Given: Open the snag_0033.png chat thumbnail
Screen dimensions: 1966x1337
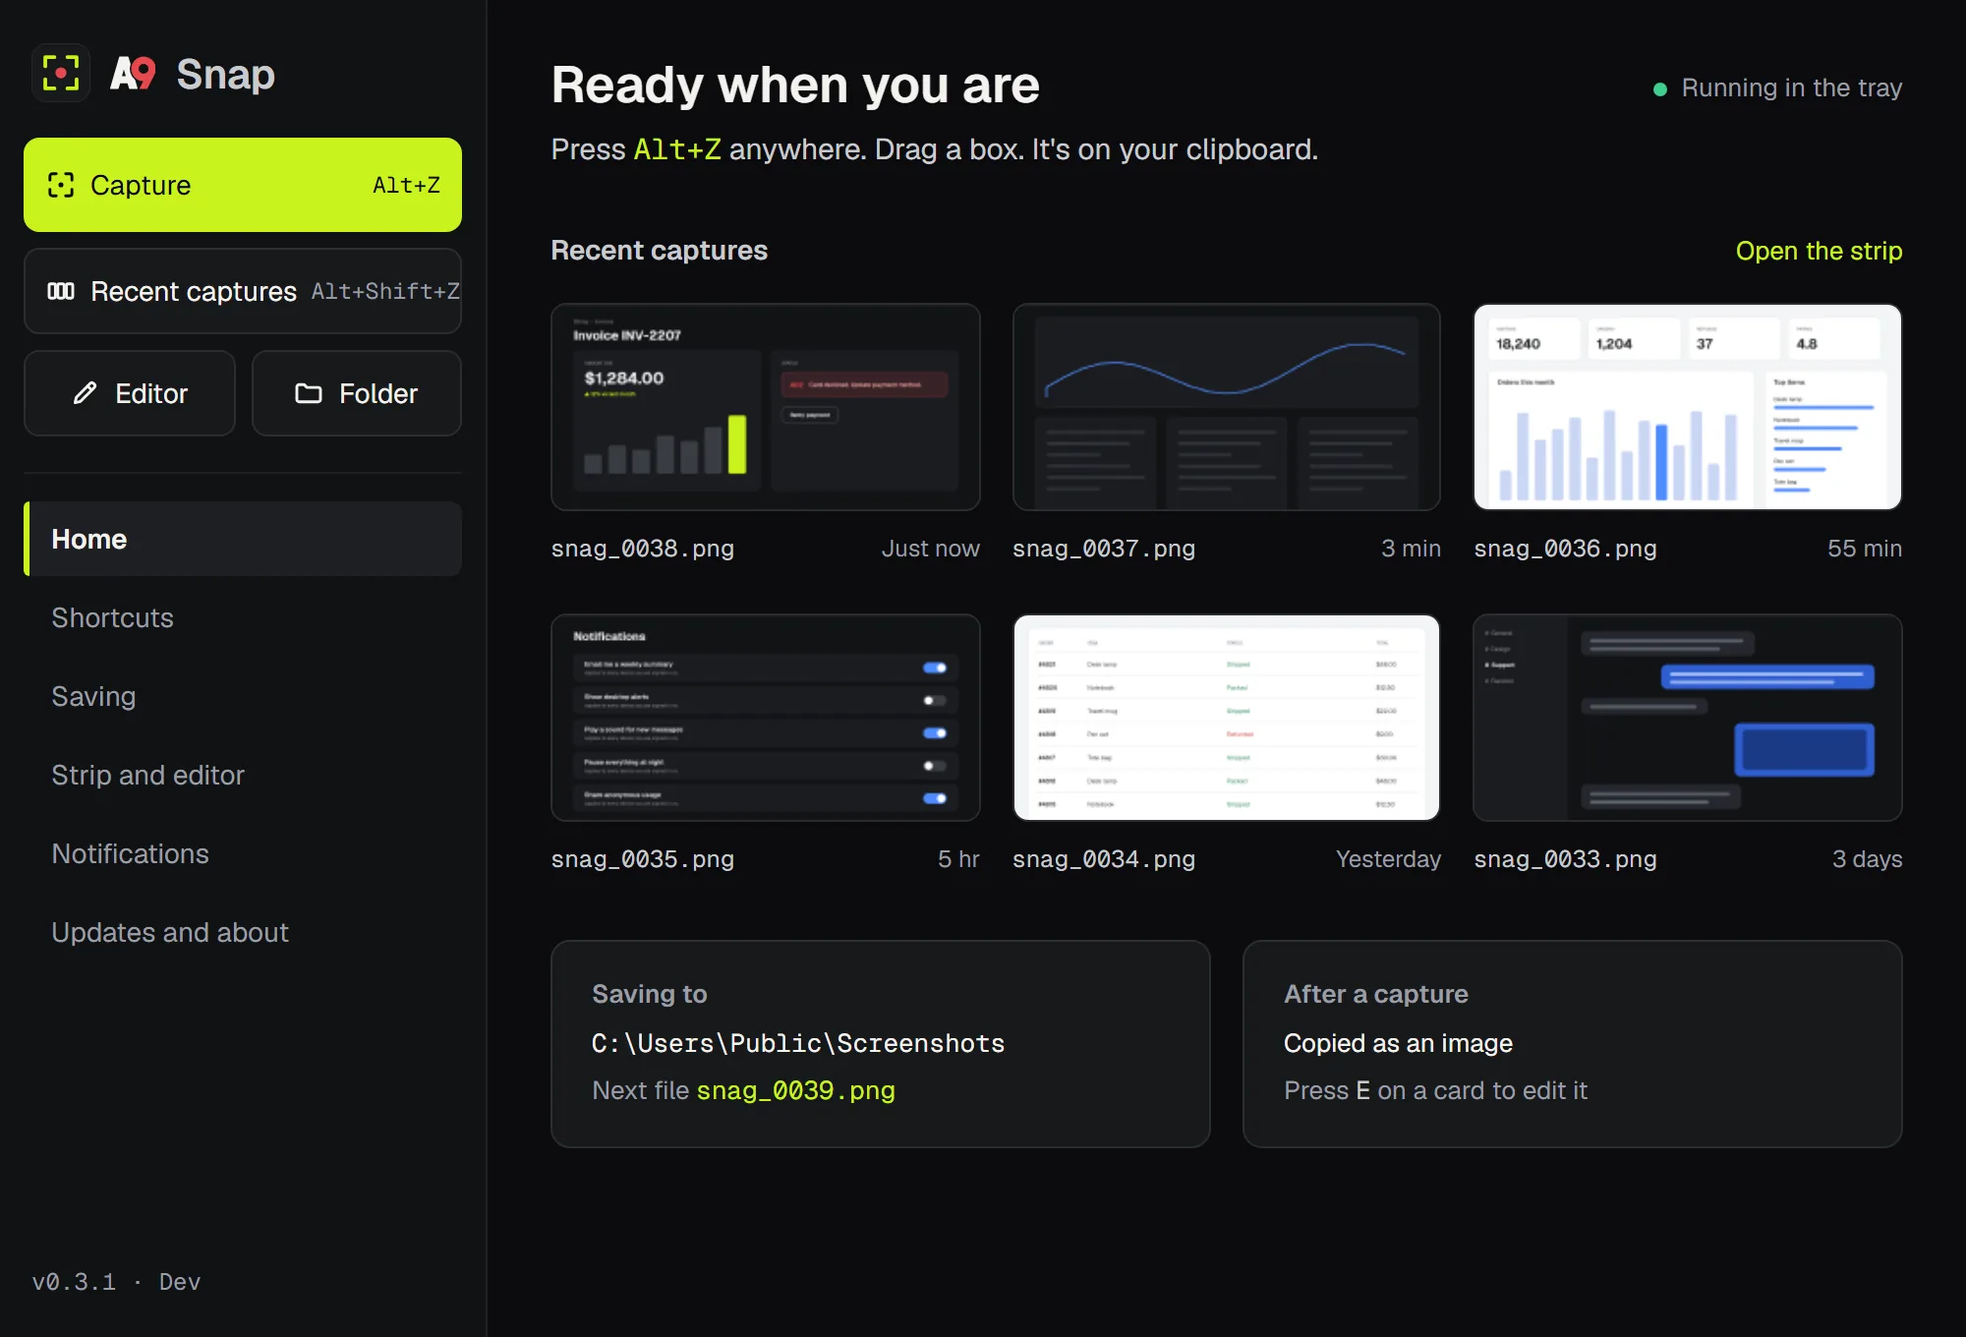Looking at the screenshot, I should (x=1688, y=718).
